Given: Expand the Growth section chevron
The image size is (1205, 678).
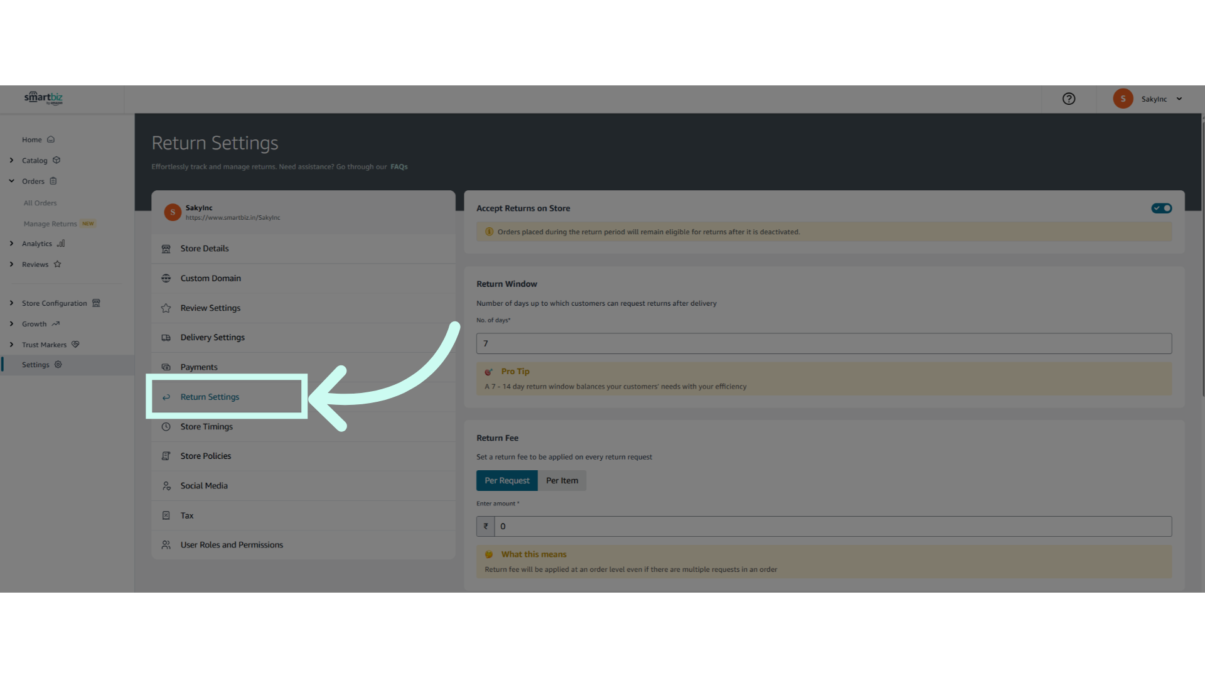Looking at the screenshot, I should pos(11,324).
